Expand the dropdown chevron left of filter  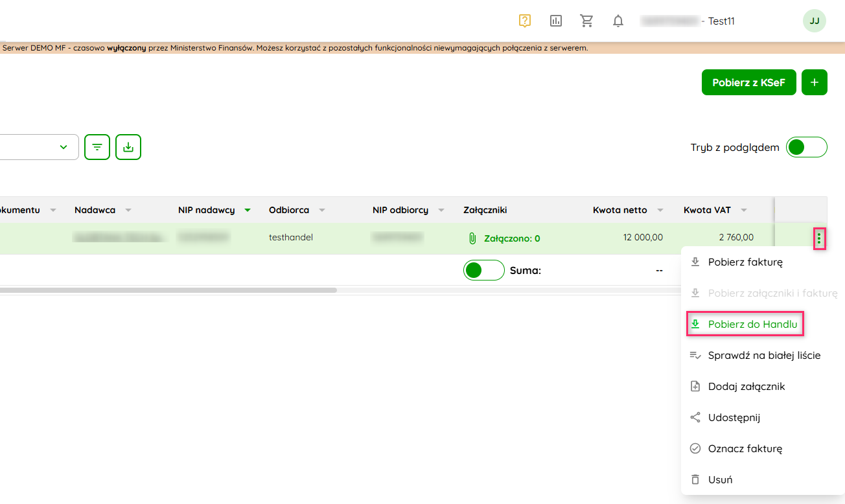(x=64, y=147)
